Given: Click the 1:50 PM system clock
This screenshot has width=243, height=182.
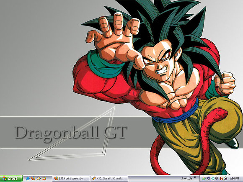Looking at the screenshot, I should 234,178.
